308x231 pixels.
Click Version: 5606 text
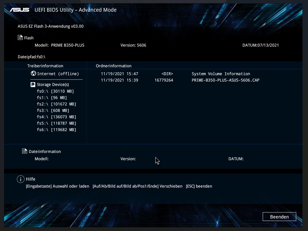[x=133, y=45]
